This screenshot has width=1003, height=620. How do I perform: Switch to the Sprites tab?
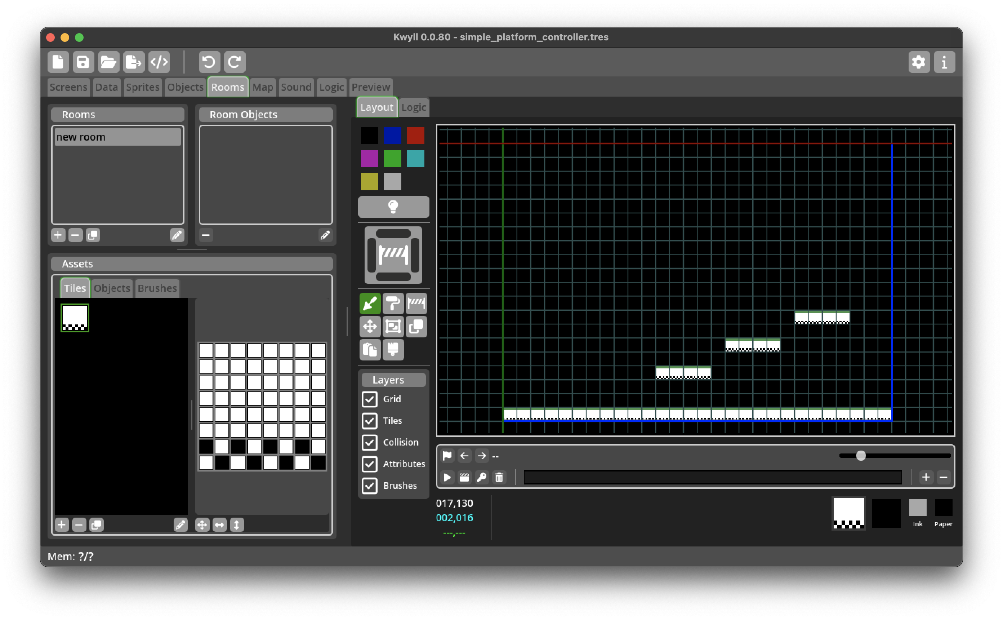(143, 87)
